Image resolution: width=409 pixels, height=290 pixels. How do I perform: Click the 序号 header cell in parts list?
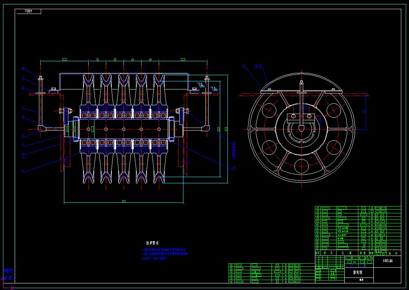pyautogui.click(x=317, y=253)
